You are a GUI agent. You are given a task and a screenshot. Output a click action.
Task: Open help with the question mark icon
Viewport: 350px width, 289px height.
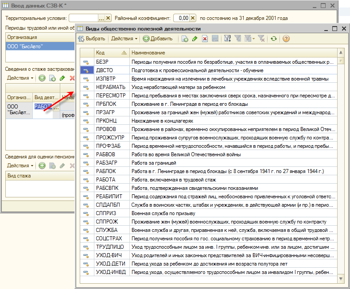pos(286,39)
